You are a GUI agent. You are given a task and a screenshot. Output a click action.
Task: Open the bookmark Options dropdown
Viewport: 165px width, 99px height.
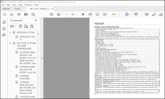(x=13, y=26)
